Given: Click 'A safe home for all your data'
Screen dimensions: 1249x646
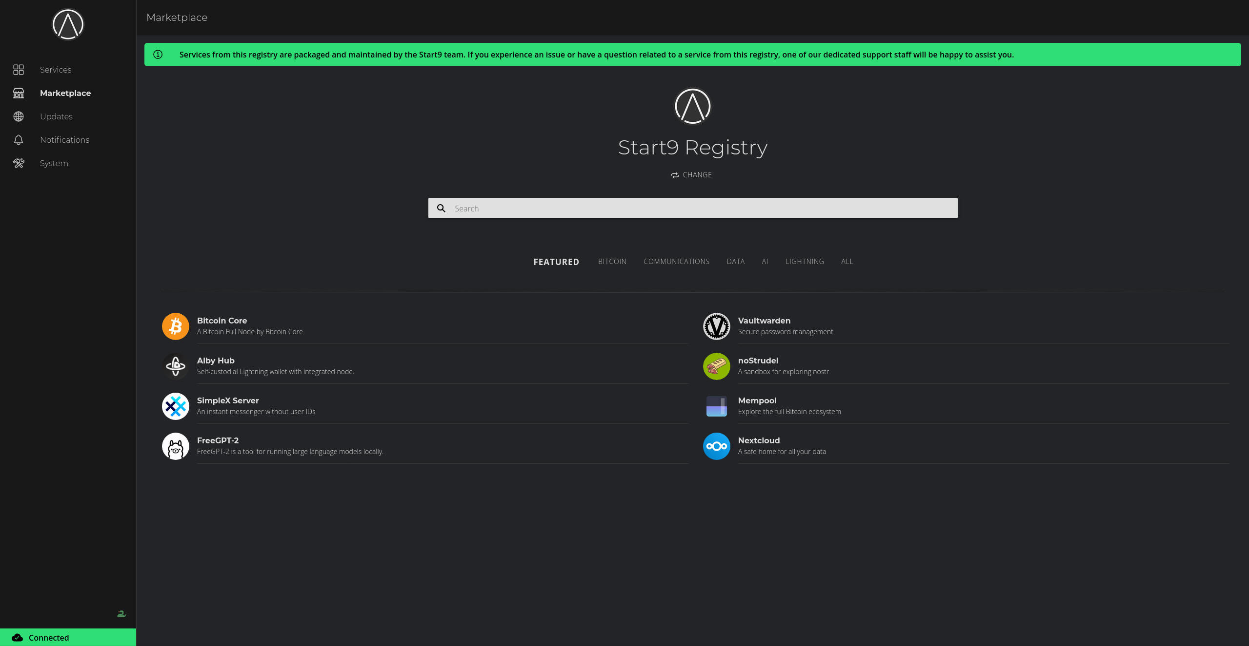Looking at the screenshot, I should [x=782, y=452].
